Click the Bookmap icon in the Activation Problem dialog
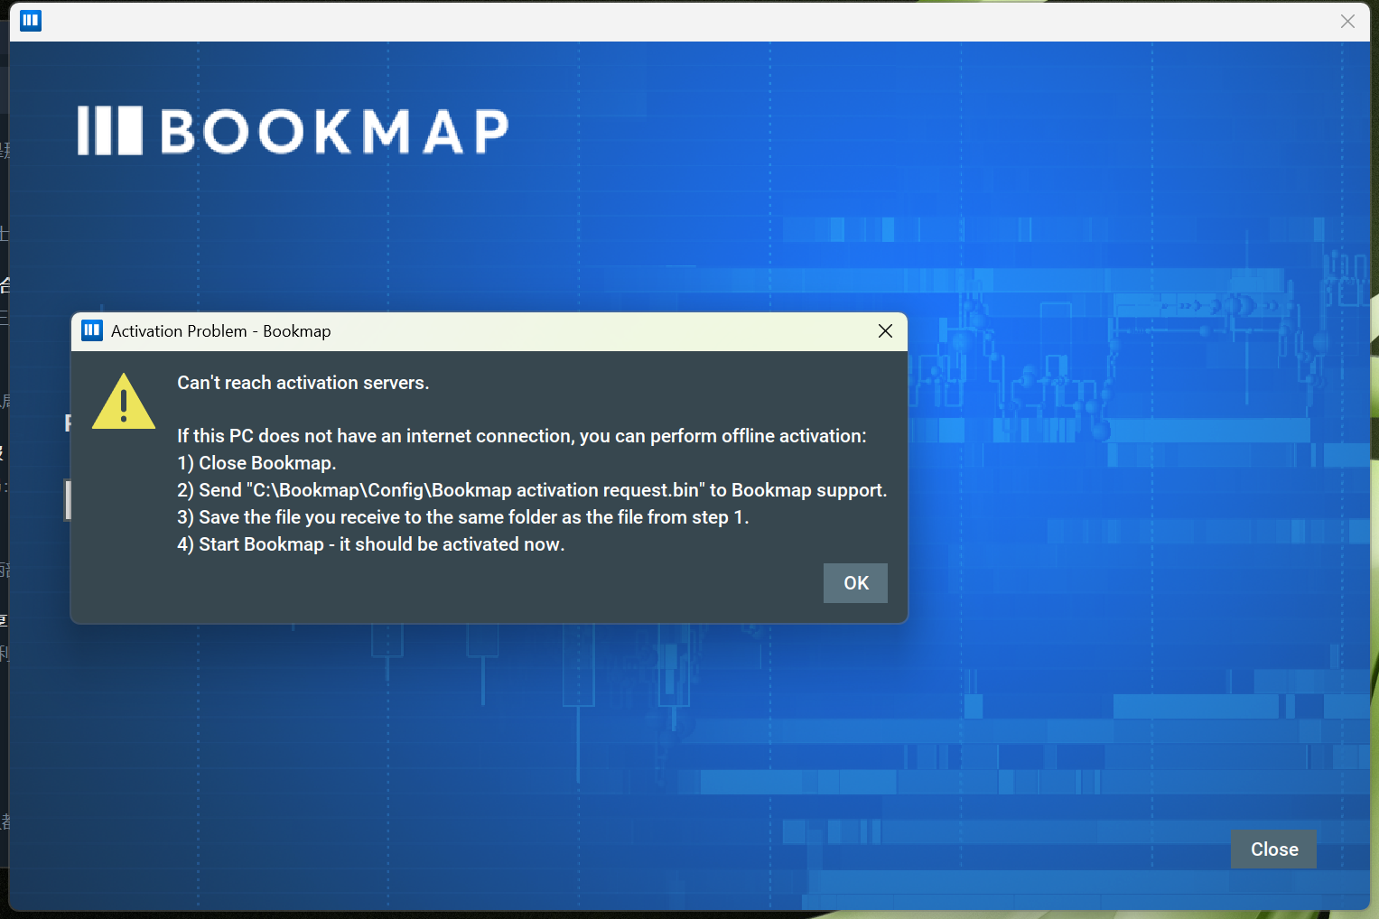1379x919 pixels. [92, 330]
